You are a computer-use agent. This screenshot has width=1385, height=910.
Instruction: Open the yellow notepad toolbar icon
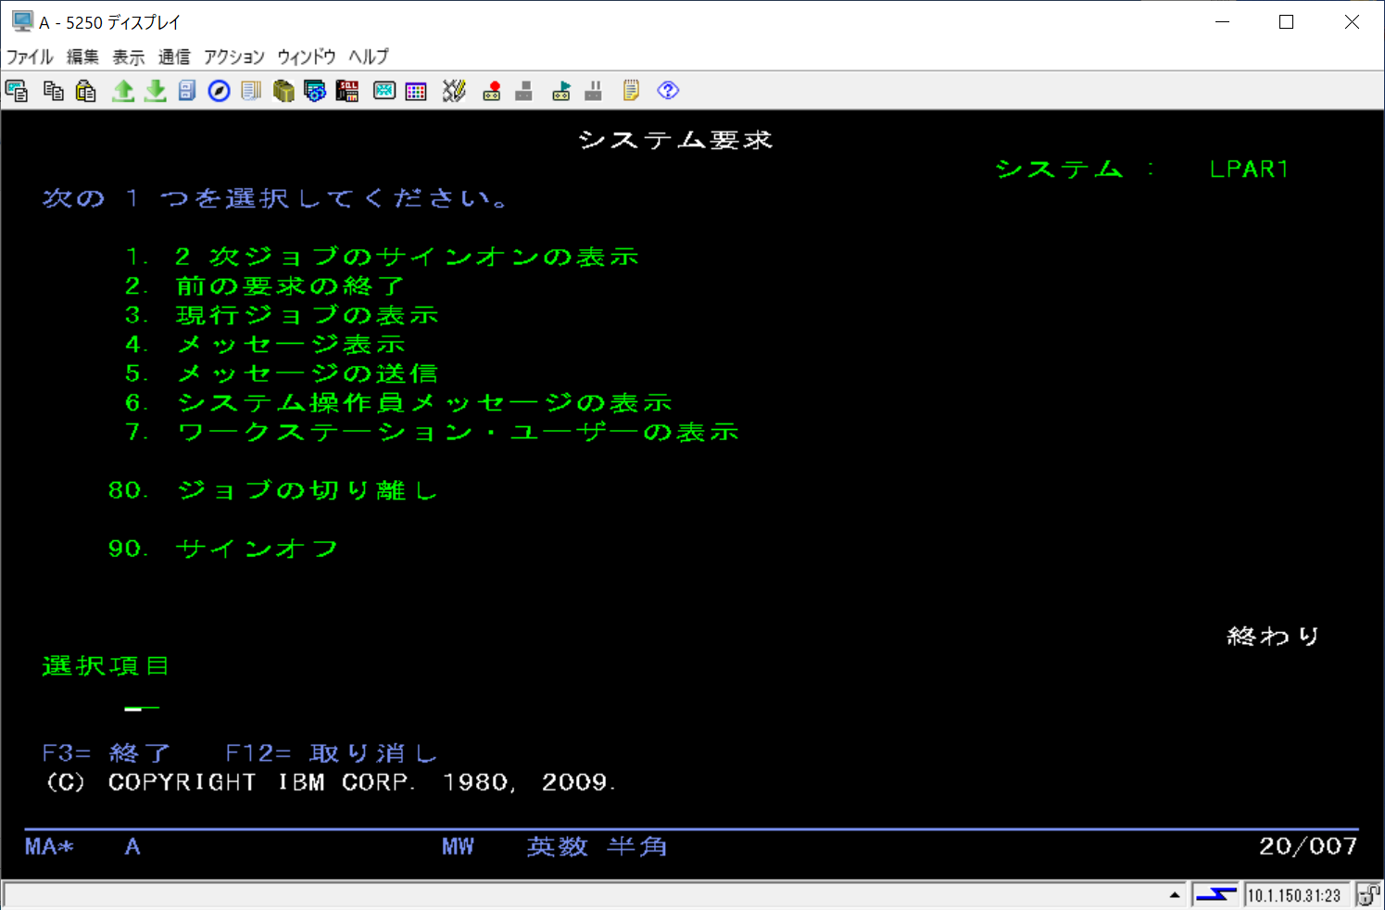click(x=631, y=91)
